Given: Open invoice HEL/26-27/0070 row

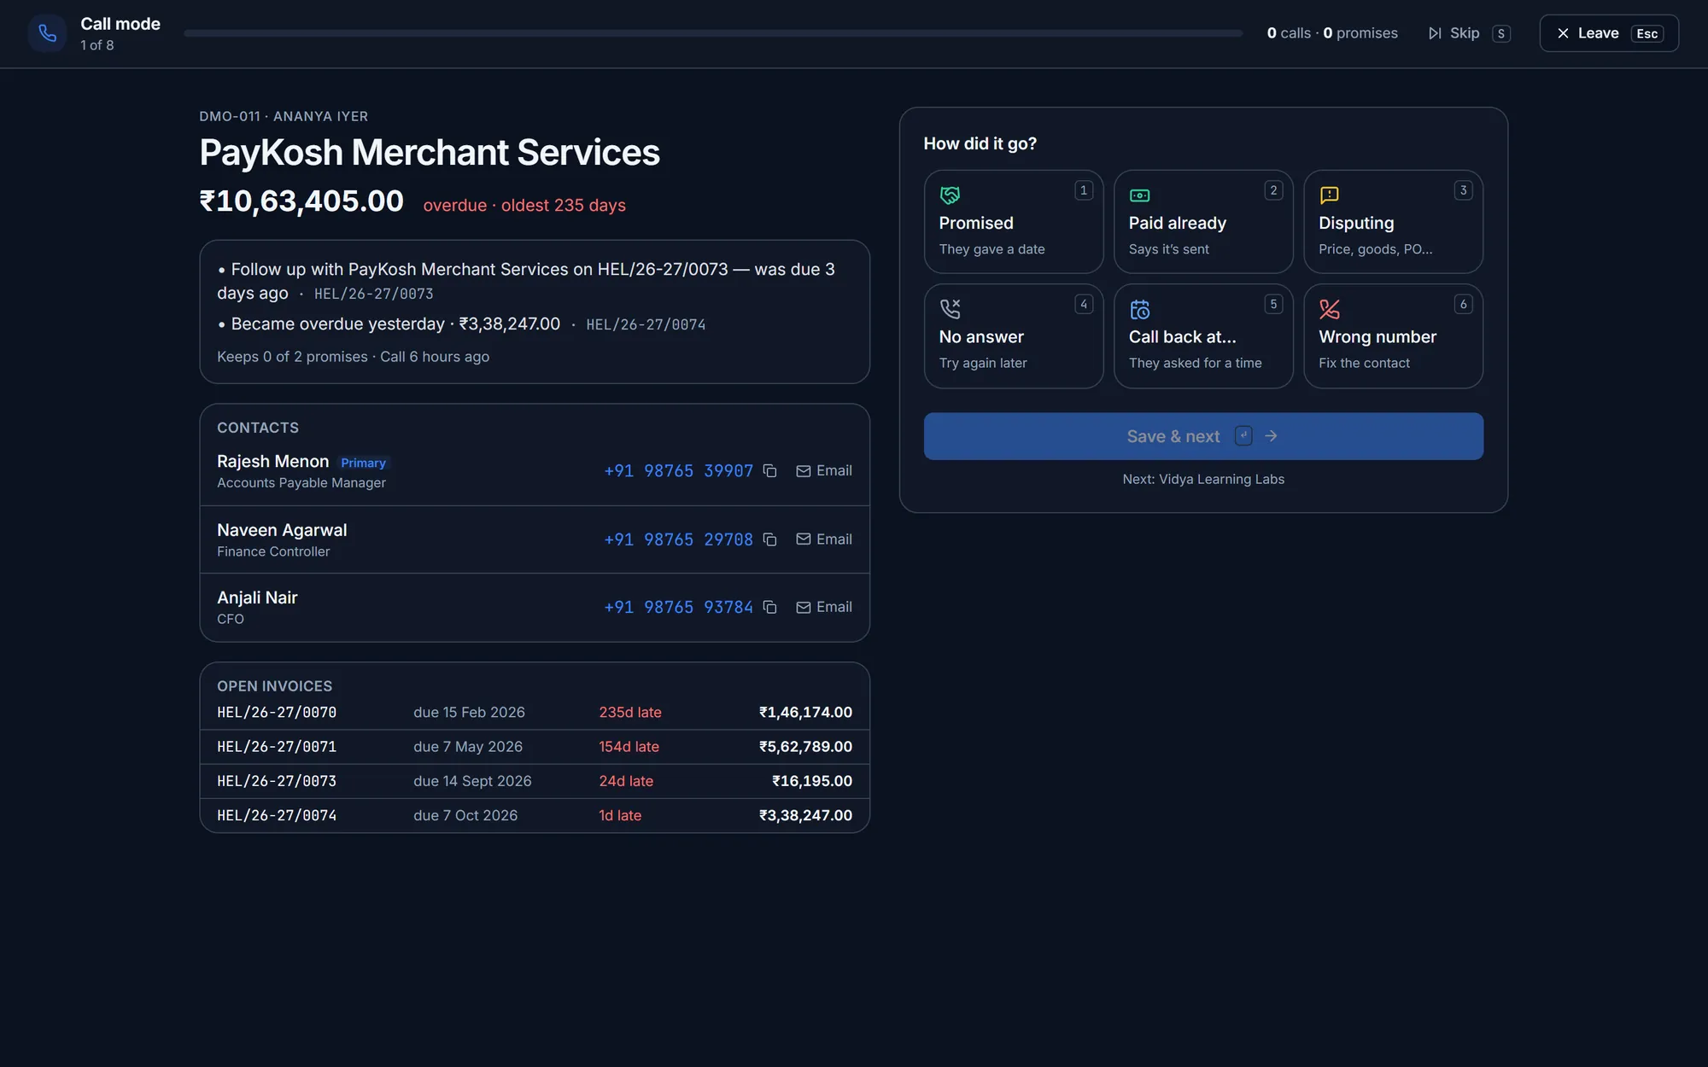Looking at the screenshot, I should tap(535, 713).
